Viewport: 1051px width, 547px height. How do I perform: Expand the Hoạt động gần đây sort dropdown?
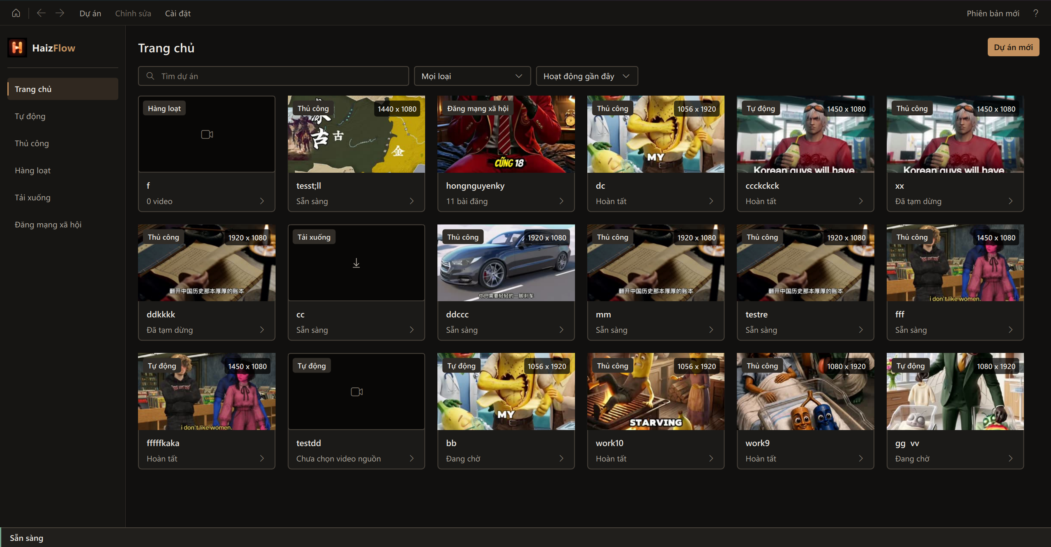(x=587, y=76)
